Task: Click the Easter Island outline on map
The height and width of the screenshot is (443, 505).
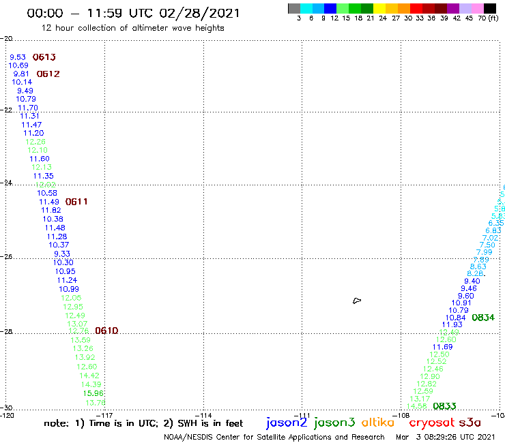Action: click(357, 301)
